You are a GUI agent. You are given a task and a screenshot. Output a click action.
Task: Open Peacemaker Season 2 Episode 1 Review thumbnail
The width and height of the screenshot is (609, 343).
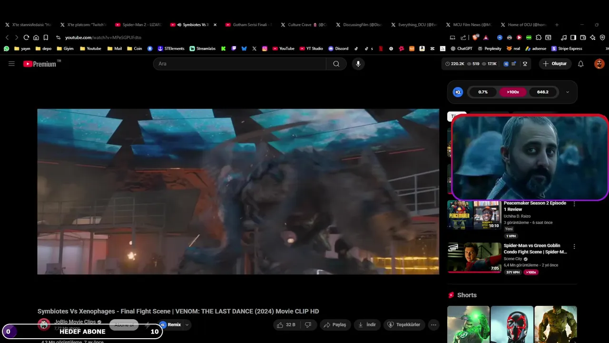(x=474, y=215)
